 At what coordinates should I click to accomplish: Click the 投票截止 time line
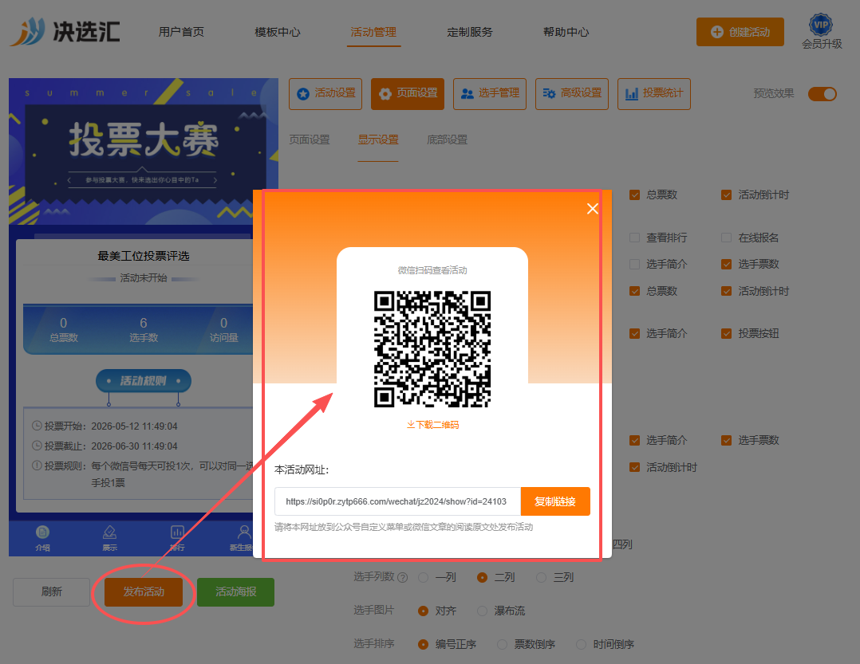click(x=105, y=446)
